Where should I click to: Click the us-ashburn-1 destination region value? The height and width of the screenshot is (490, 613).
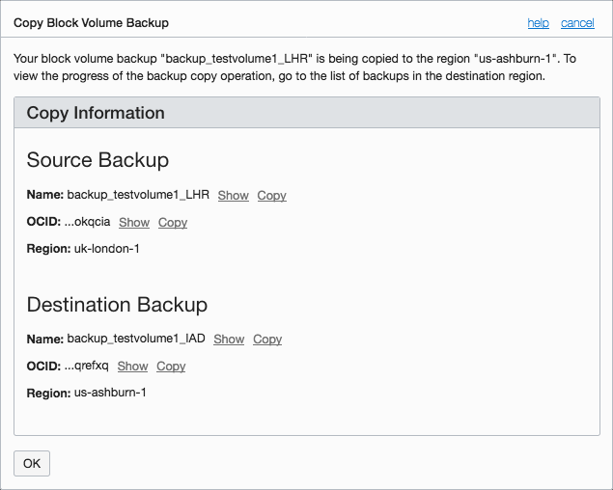pyautogui.click(x=110, y=393)
